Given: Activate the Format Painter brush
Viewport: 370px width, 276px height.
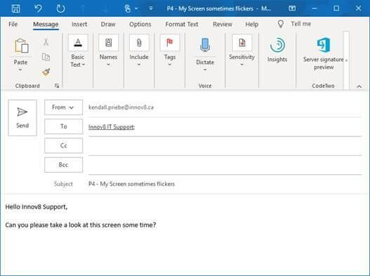Looking at the screenshot, I should click(46, 72).
